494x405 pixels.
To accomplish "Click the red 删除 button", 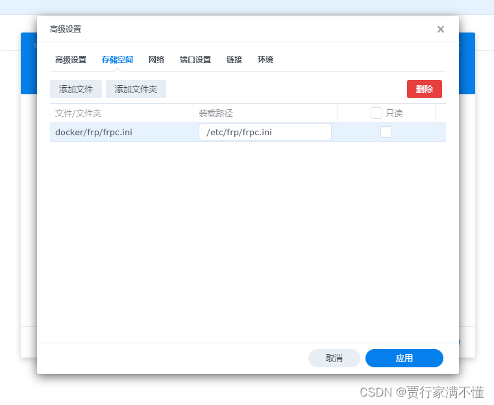I will (425, 89).
